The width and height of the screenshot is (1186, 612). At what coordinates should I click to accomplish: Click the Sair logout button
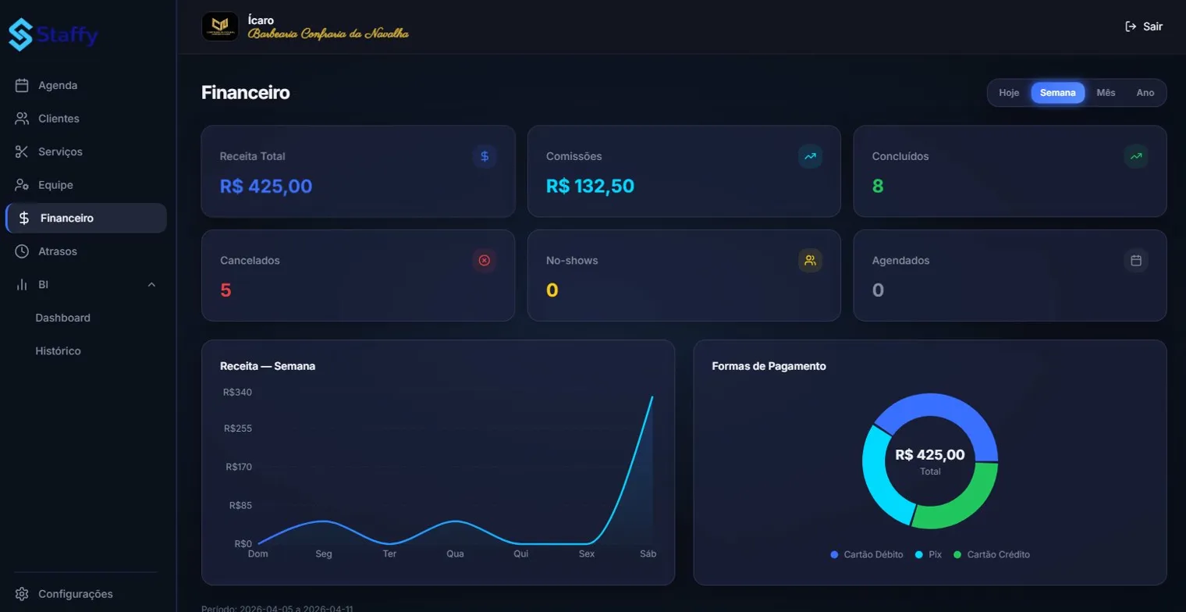pos(1144,27)
